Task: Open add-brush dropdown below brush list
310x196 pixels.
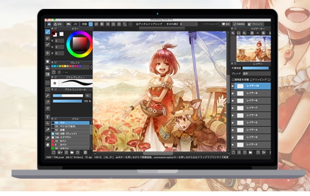Action: tap(59, 152)
